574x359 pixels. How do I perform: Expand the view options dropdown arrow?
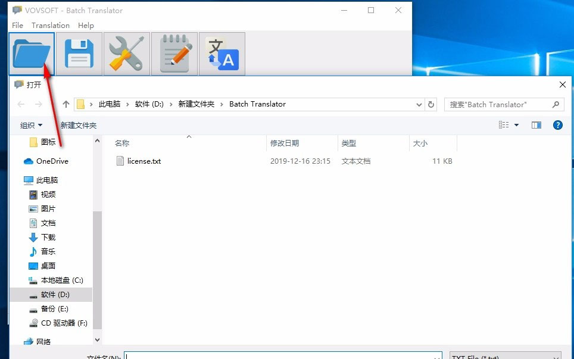pos(516,125)
